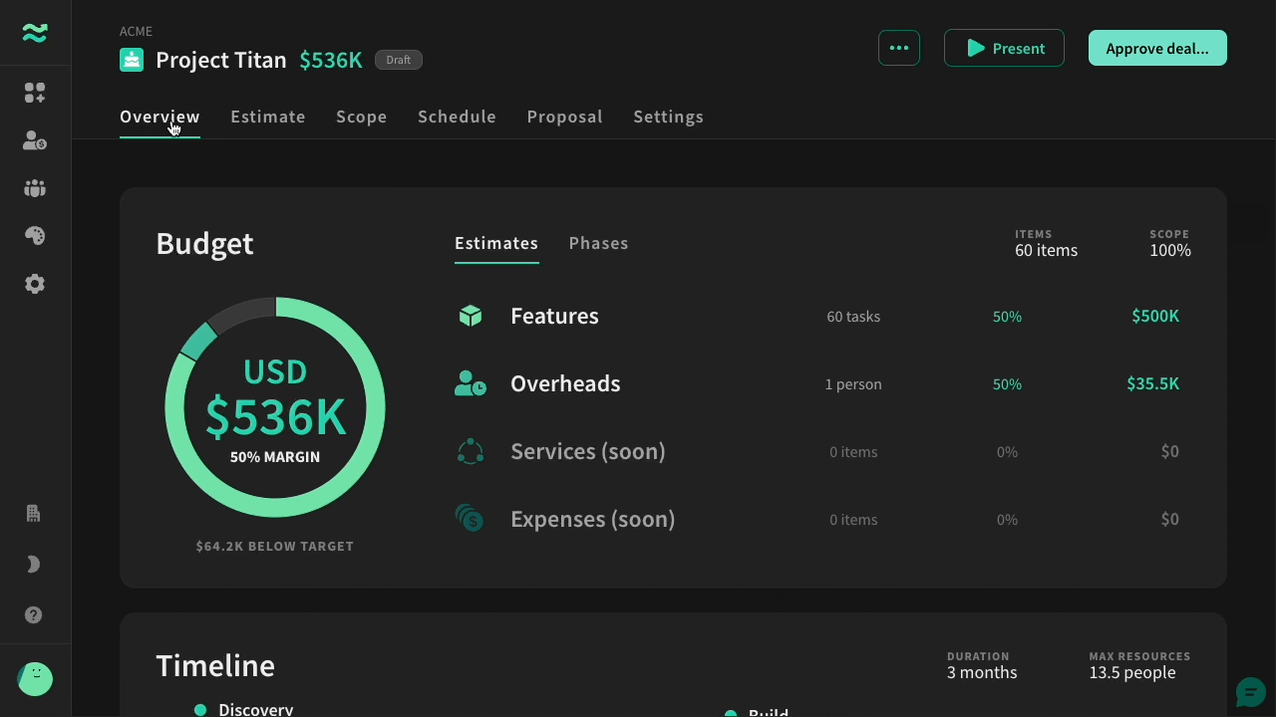Image resolution: width=1276 pixels, height=717 pixels.
Task: Select the Overview tab
Action: click(159, 117)
